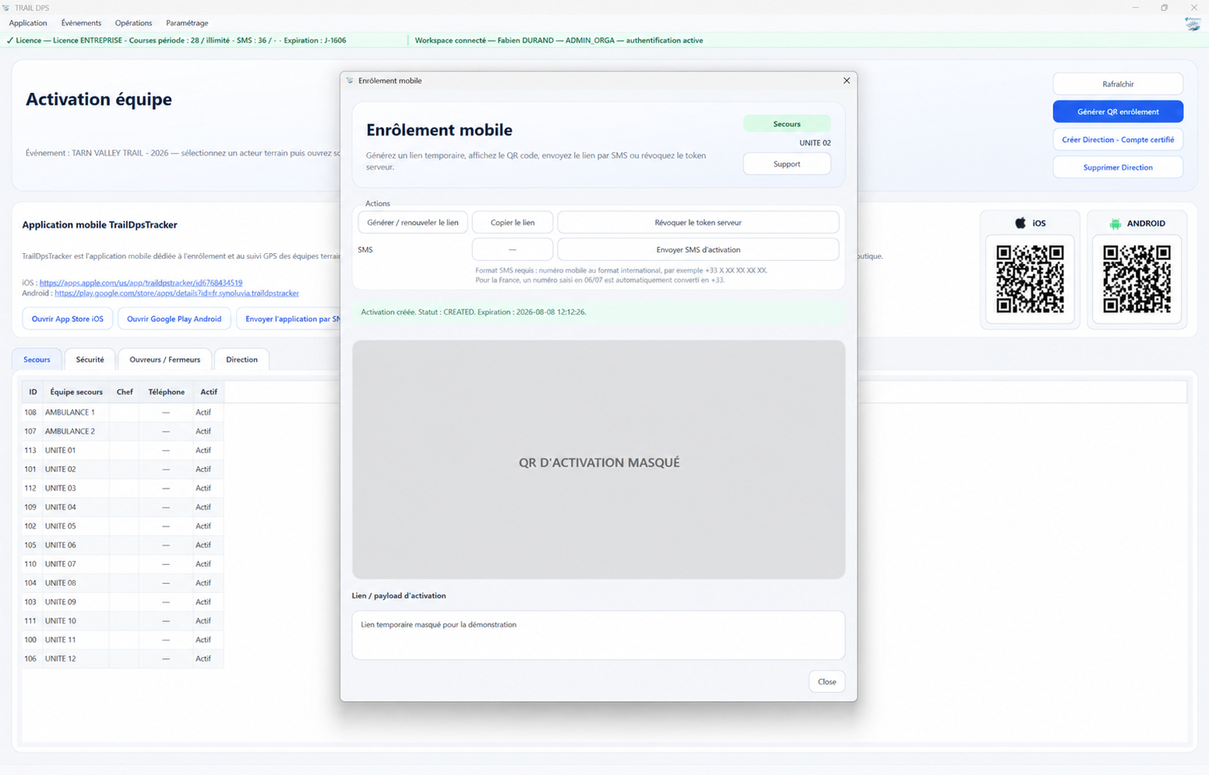The width and height of the screenshot is (1209, 775).
Task: Select the UNITE 08 row
Action: pos(123,583)
